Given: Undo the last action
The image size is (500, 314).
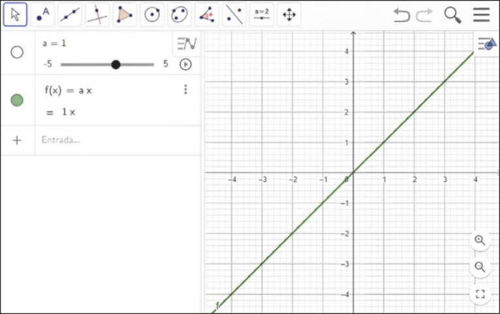Looking at the screenshot, I should pos(401,14).
